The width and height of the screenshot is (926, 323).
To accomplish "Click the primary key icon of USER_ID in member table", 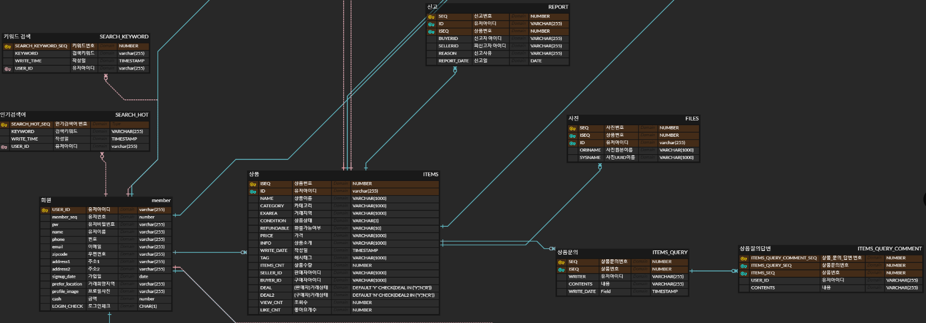I will [x=45, y=210].
